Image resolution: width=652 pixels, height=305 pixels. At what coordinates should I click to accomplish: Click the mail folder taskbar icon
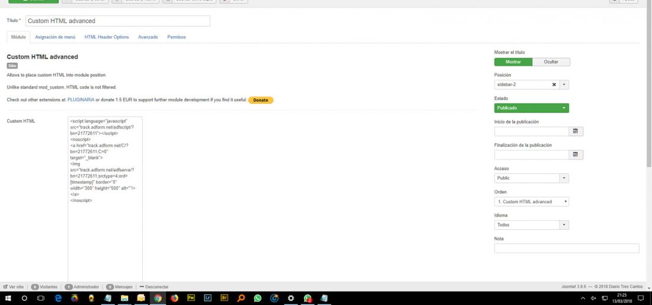pos(141,298)
